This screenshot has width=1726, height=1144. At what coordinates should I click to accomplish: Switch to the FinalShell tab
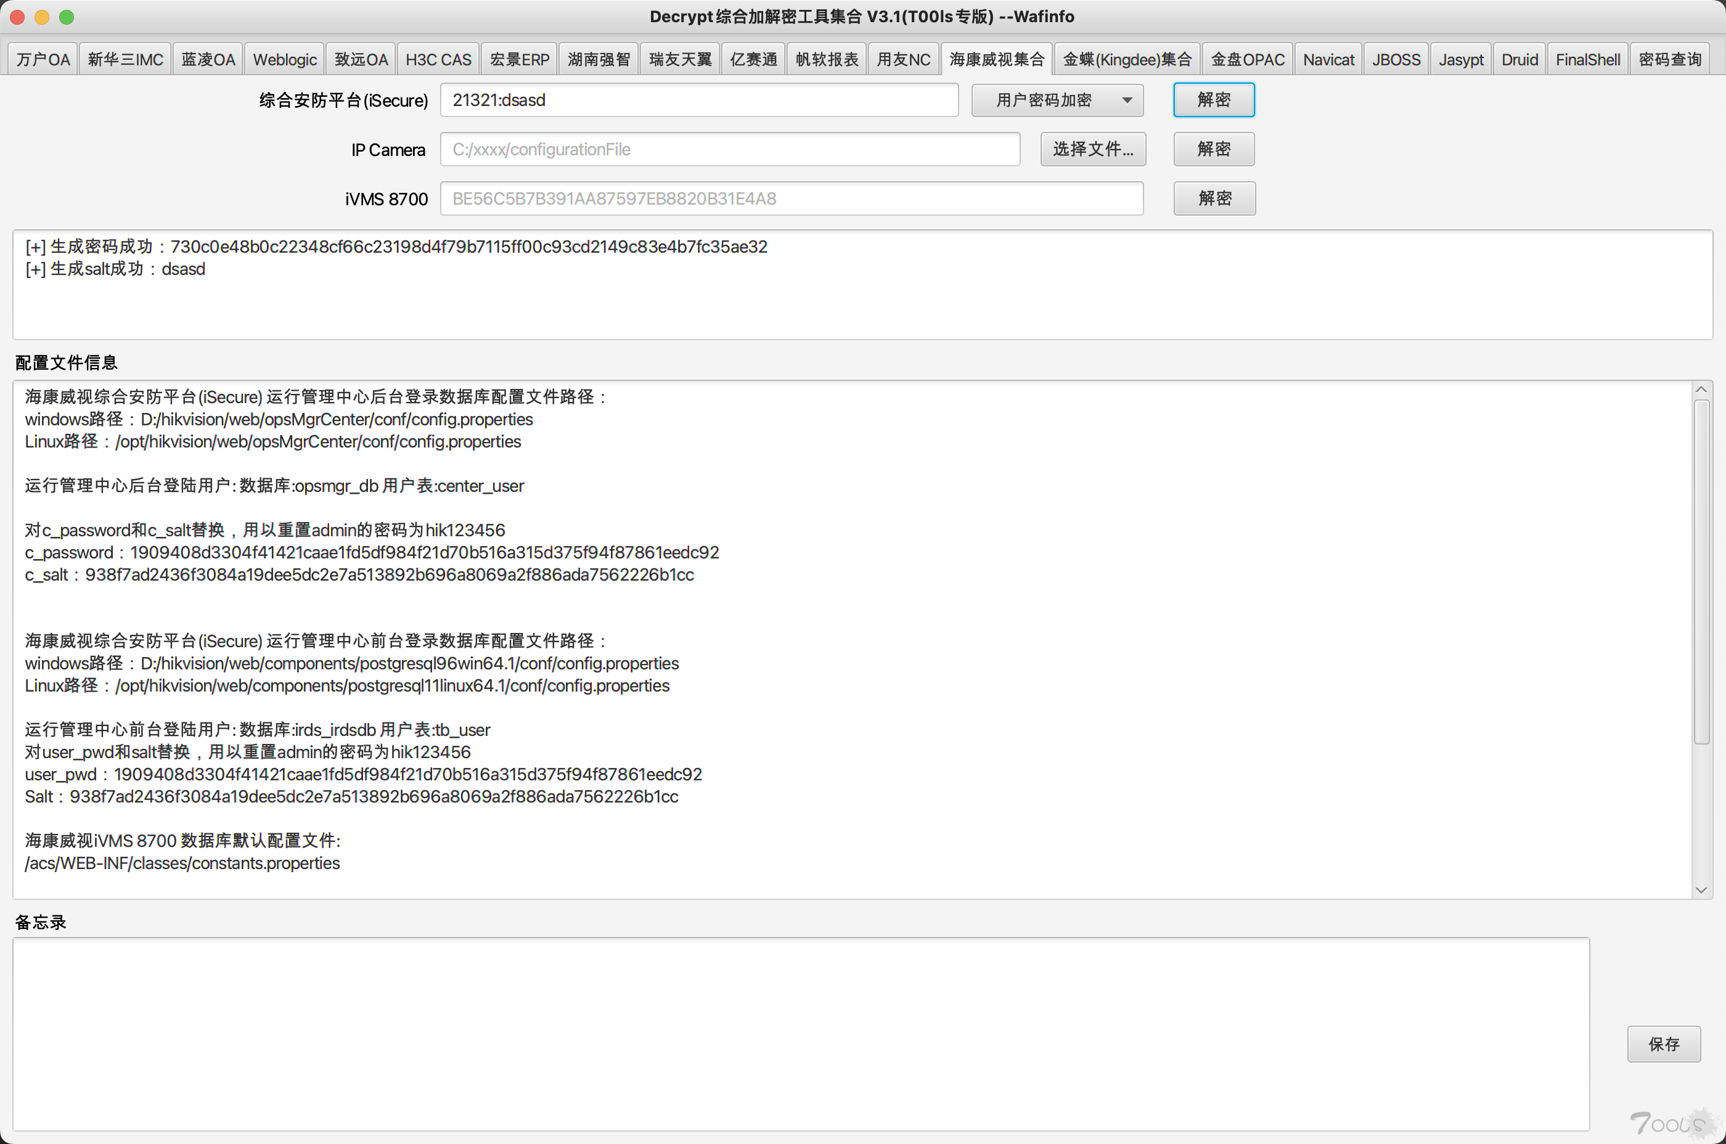point(1587,59)
